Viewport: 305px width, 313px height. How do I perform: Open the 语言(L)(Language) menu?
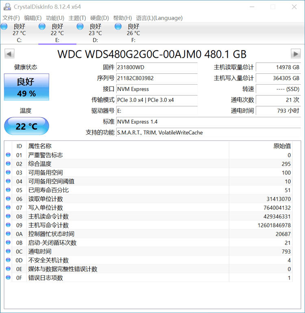(x=159, y=18)
